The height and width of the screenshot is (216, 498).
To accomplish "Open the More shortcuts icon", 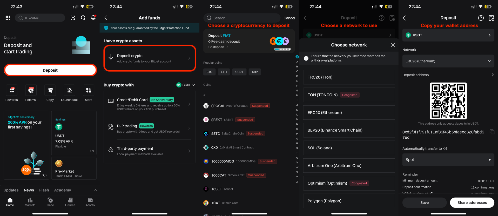I will (89, 90).
